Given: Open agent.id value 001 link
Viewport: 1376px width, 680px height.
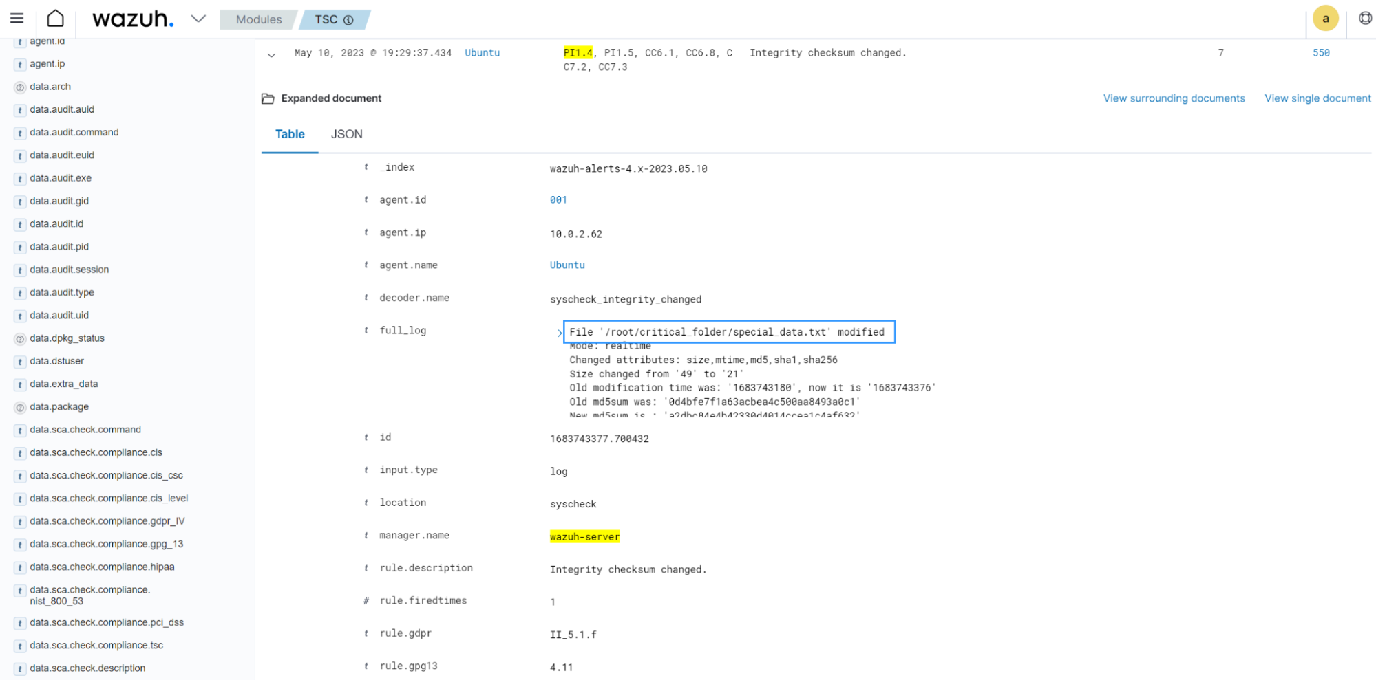Looking at the screenshot, I should click(x=558, y=199).
